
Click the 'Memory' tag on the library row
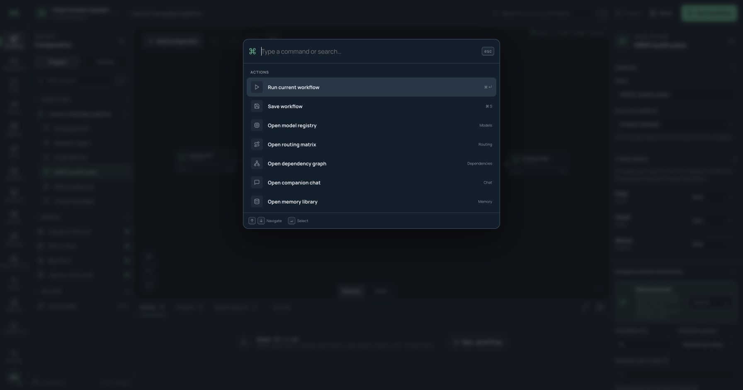485,201
